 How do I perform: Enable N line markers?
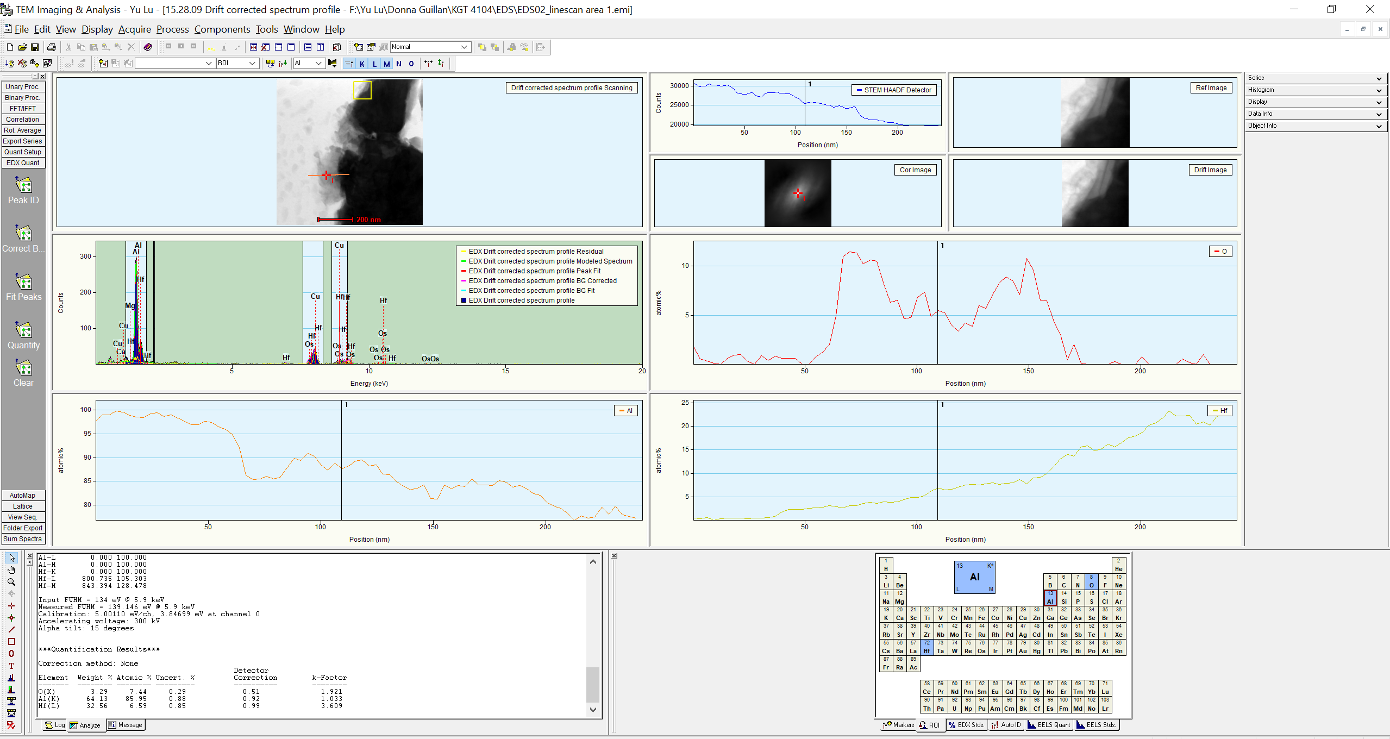[x=399, y=64]
